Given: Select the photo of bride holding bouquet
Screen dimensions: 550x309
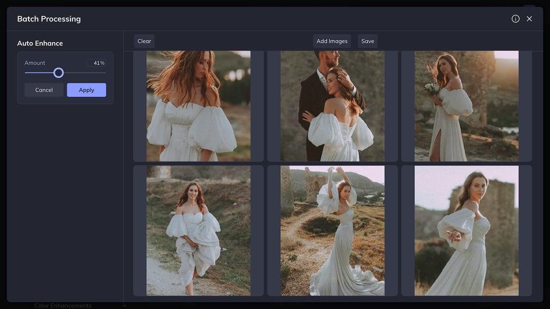Looking at the screenshot, I should tap(466, 106).
